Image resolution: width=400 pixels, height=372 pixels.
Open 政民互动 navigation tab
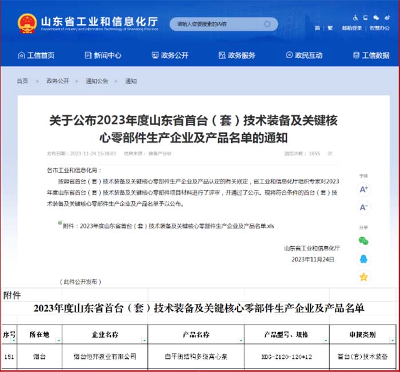304,55
